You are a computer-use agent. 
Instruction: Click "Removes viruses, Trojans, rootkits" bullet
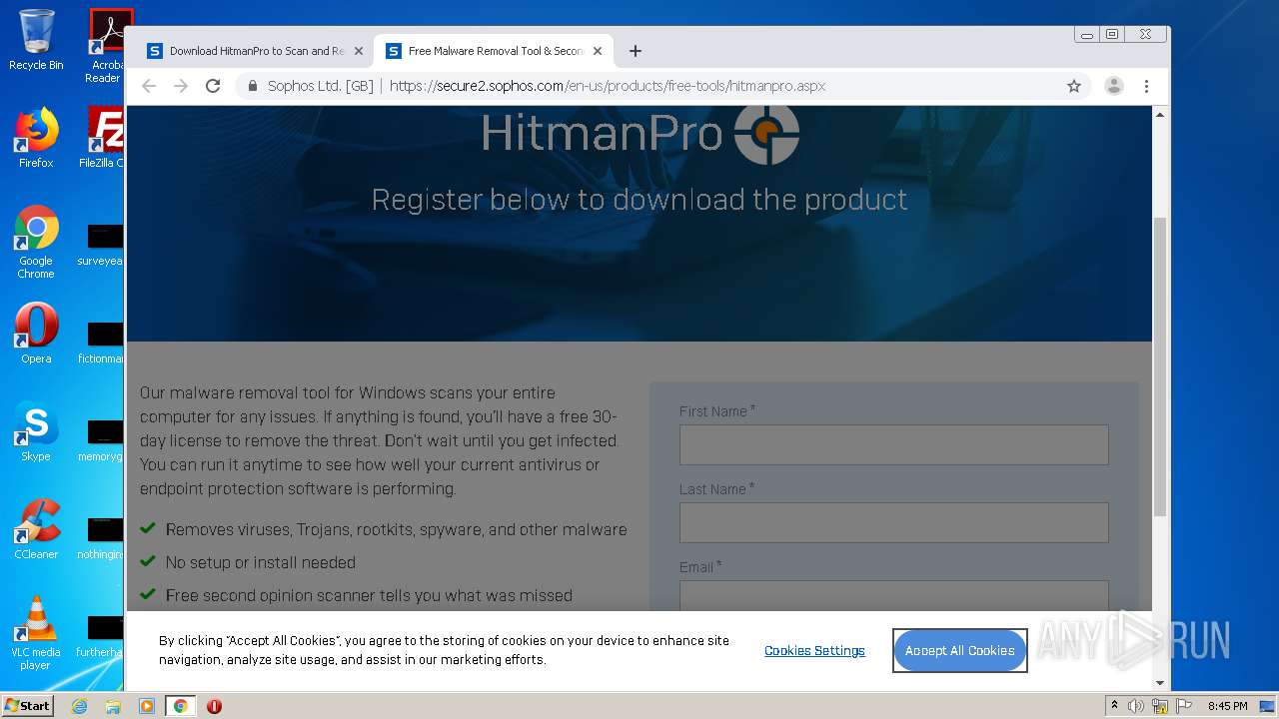click(397, 529)
